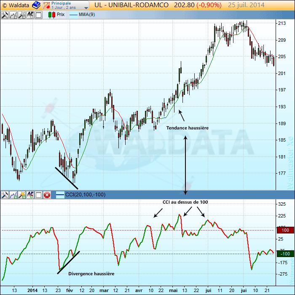
Task: Click the 'Tendance haussière' annotation text
Action: tap(188, 128)
